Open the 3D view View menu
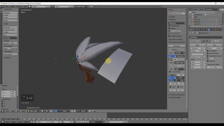 click(7, 111)
